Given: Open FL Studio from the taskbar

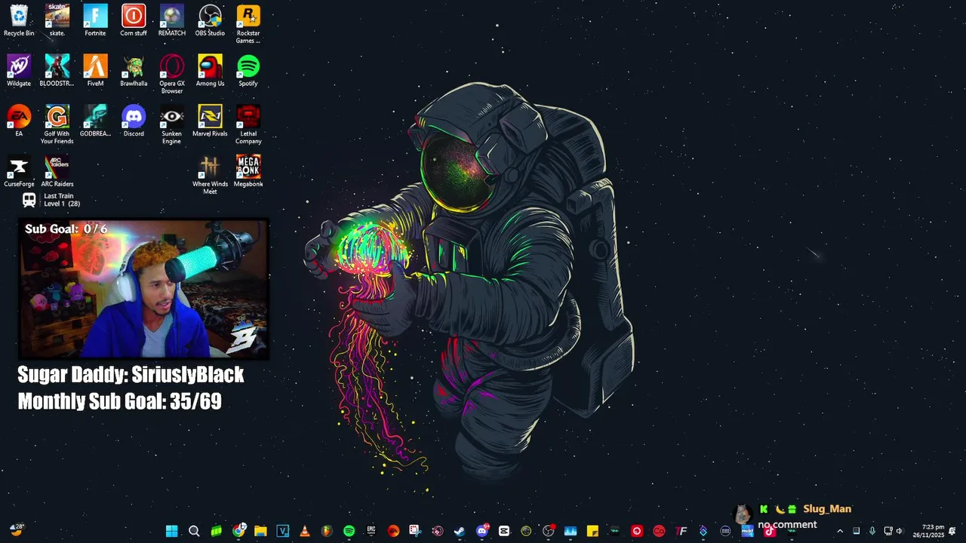Looking at the screenshot, I should pyautogui.click(x=327, y=531).
